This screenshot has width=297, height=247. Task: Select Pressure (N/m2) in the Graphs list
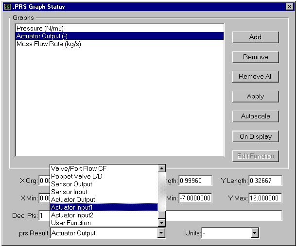[119, 28]
